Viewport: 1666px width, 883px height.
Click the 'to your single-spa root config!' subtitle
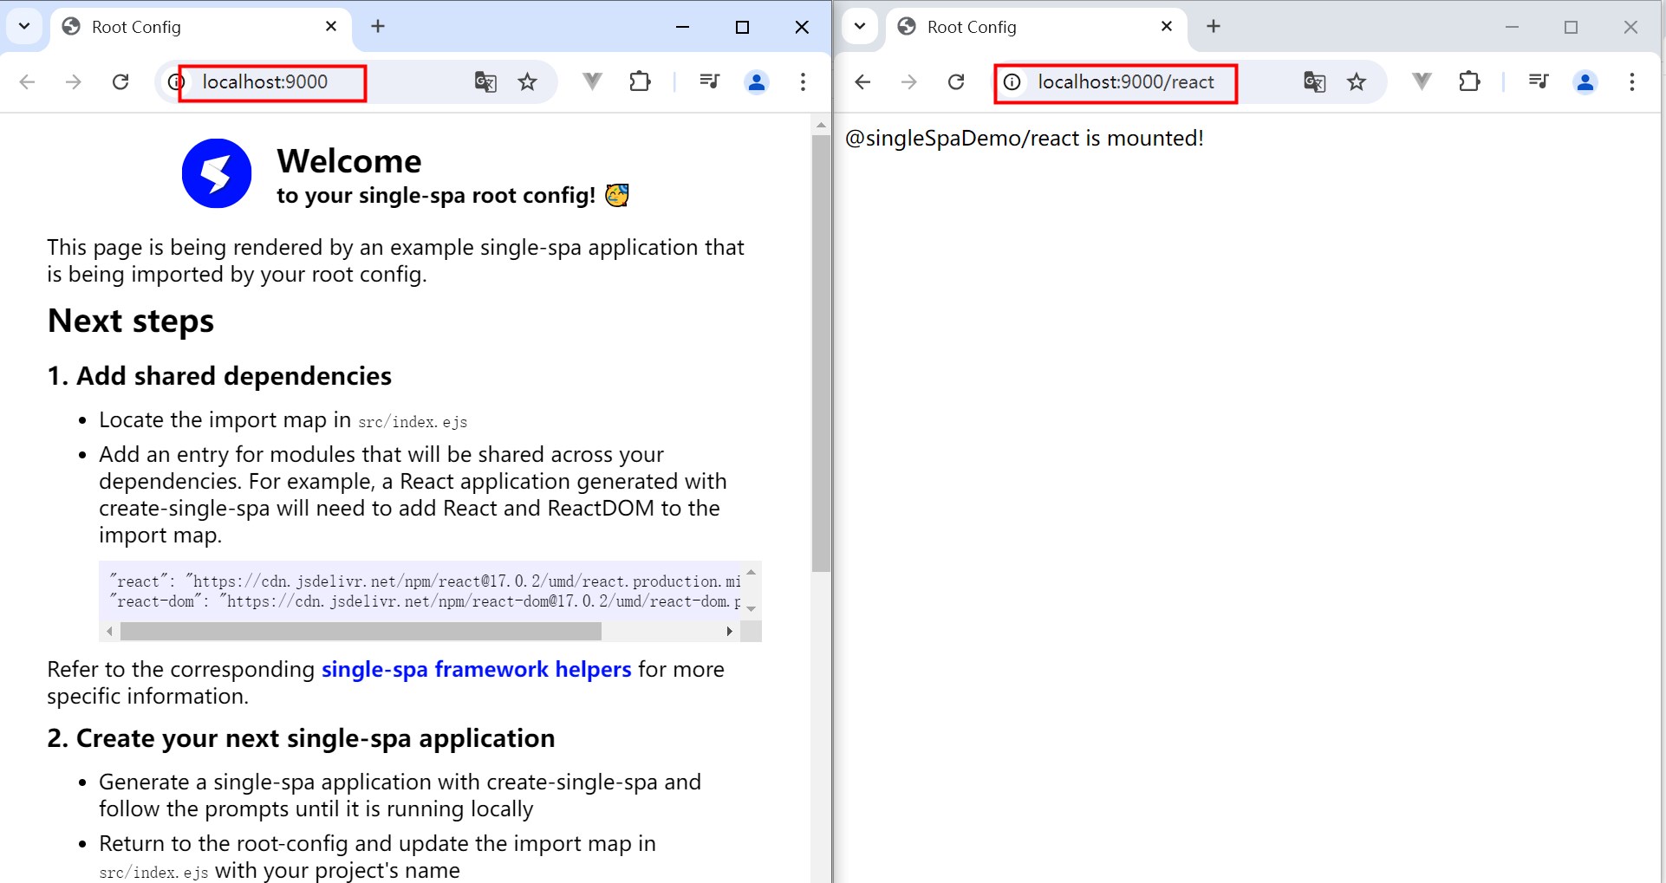click(x=436, y=196)
